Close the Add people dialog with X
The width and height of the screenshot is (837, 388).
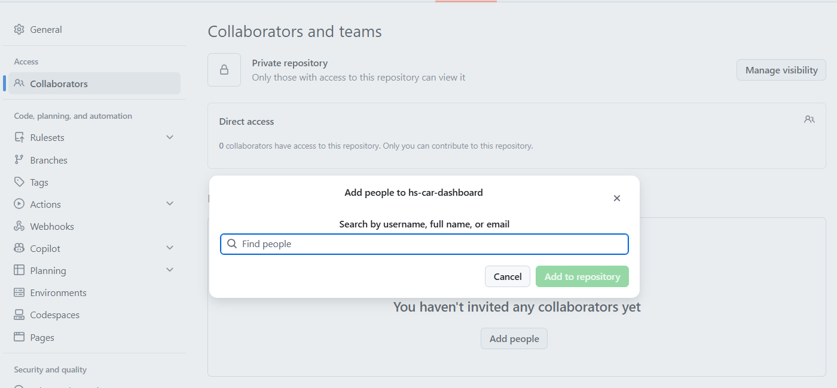[617, 198]
